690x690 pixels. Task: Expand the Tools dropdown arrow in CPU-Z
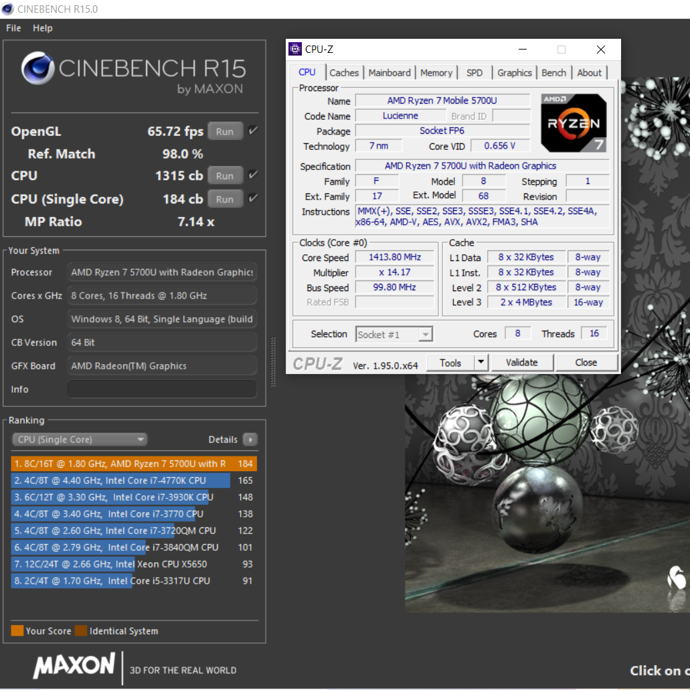click(x=481, y=362)
